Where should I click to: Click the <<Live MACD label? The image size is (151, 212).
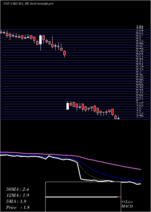127,204
